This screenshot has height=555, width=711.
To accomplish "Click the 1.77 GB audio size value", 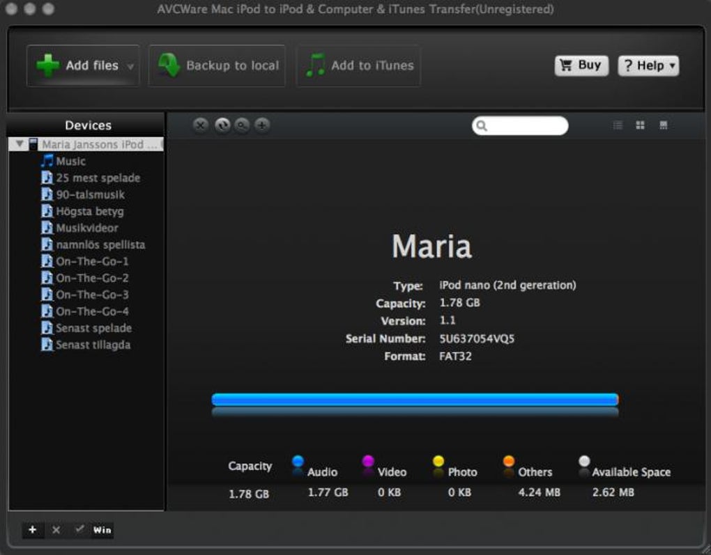I will (x=328, y=492).
